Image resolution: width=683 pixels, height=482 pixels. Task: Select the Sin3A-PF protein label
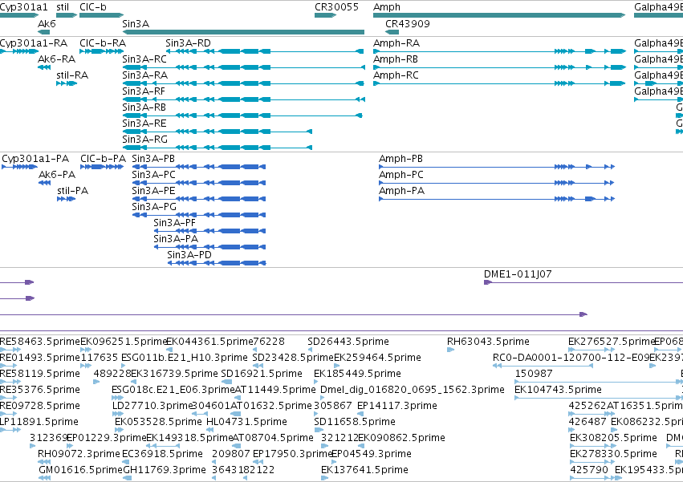174,224
